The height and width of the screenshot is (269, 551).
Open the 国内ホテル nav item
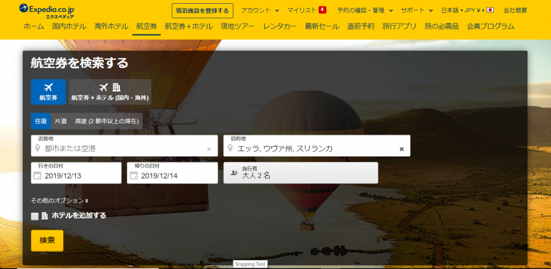69,26
